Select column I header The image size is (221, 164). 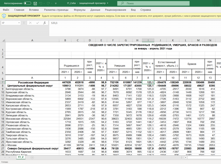(148, 40)
